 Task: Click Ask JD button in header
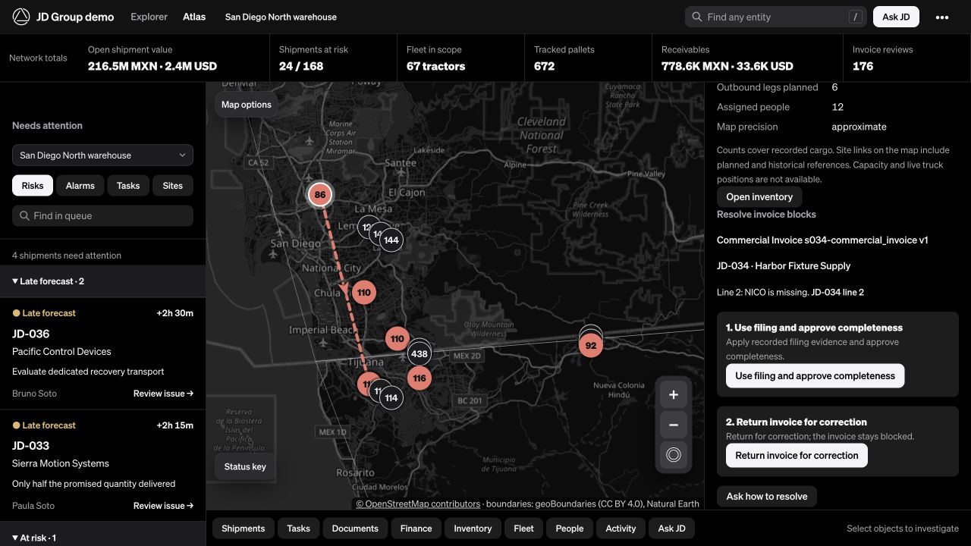click(x=896, y=17)
